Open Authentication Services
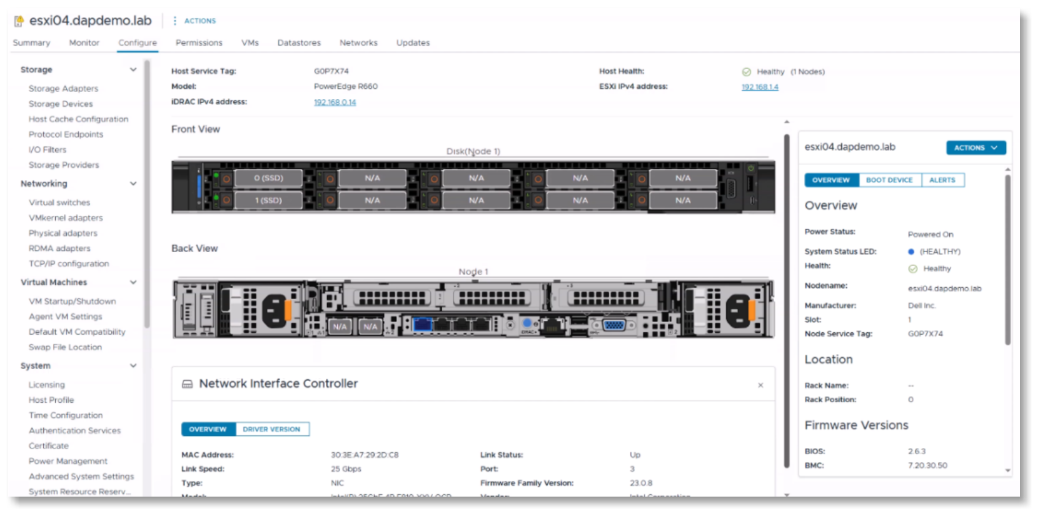Screen dimensions: 1040x516 point(74,430)
